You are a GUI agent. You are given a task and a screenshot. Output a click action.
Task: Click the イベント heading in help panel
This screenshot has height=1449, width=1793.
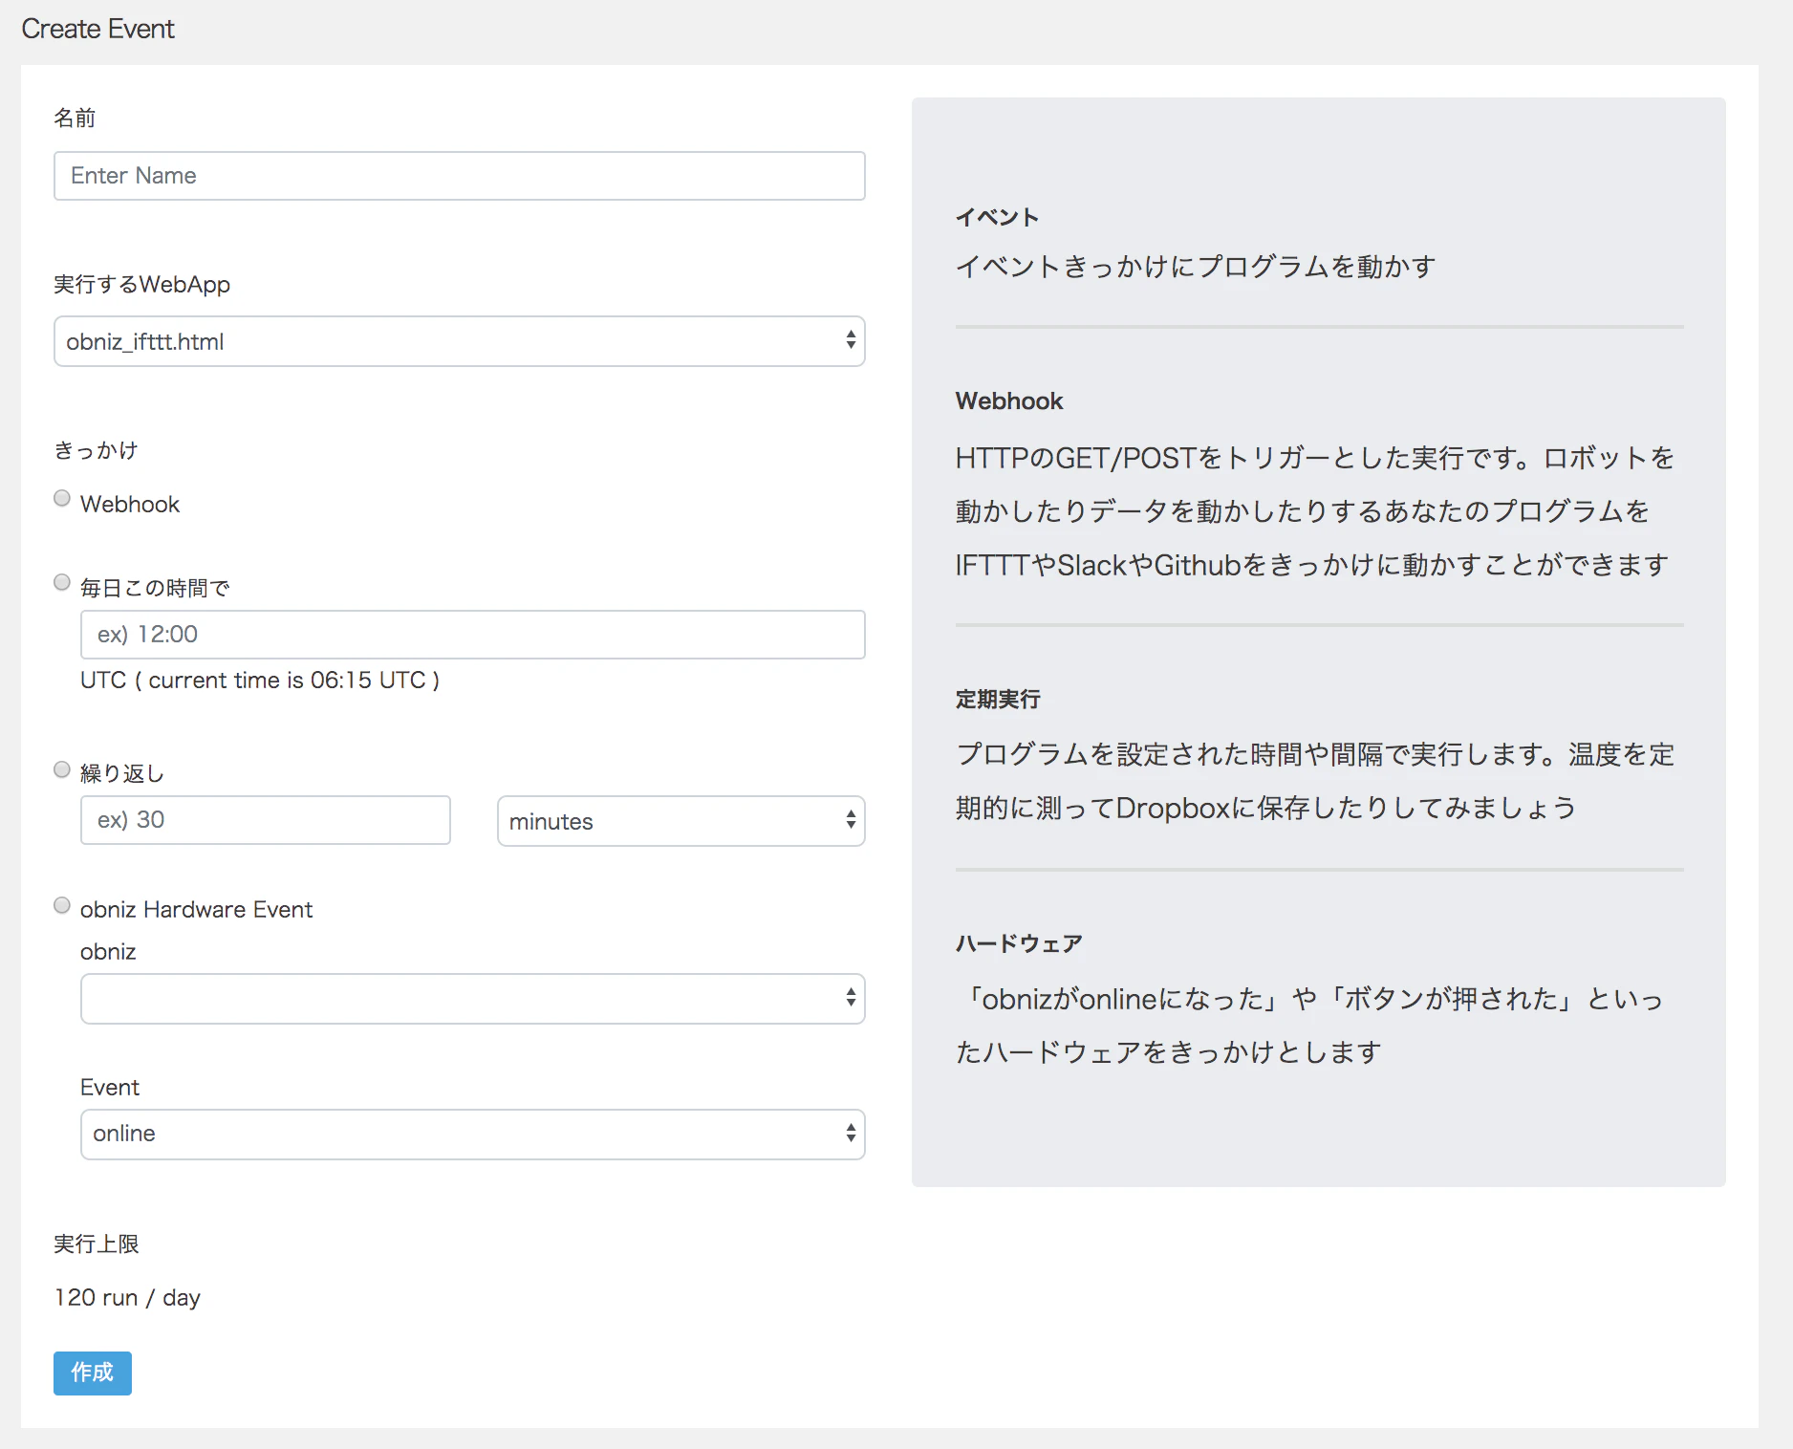997,218
